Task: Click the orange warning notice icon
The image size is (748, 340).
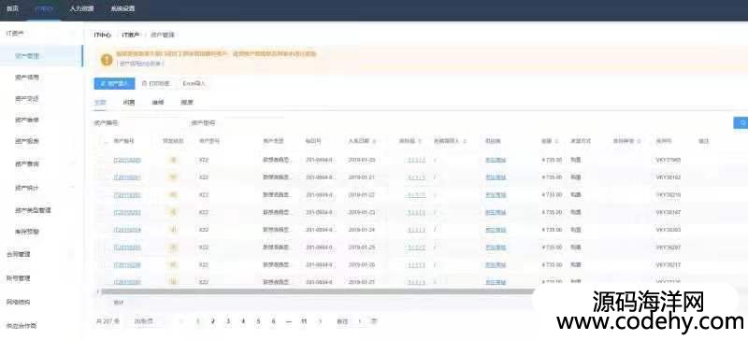Action: (x=107, y=60)
